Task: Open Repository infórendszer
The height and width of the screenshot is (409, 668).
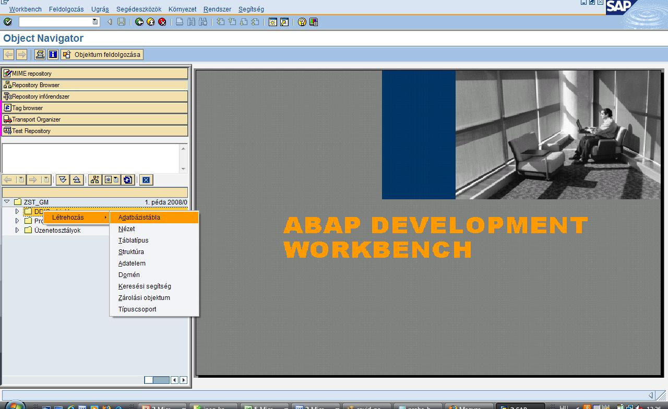Action: click(95, 97)
